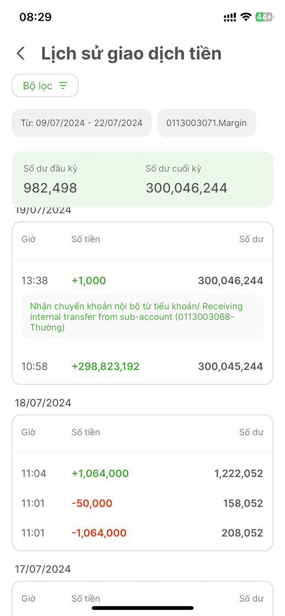Tap the Số dư cuối kỳ 300,046,244 value
The width and height of the screenshot is (285, 616).
[186, 188]
